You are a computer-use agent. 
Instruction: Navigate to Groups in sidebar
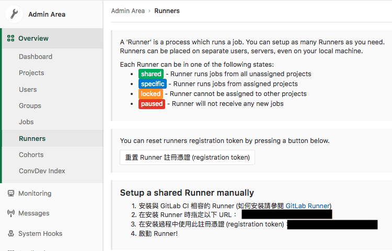pyautogui.click(x=30, y=106)
